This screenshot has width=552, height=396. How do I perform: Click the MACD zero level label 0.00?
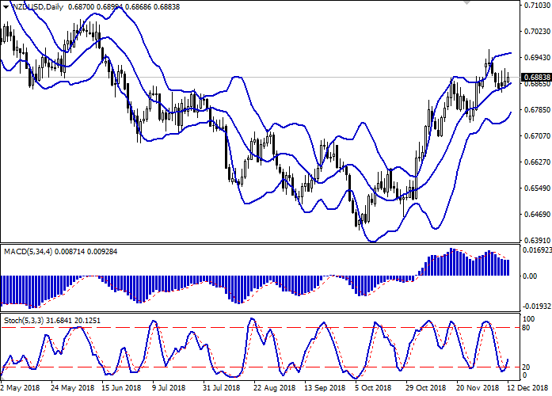point(530,276)
